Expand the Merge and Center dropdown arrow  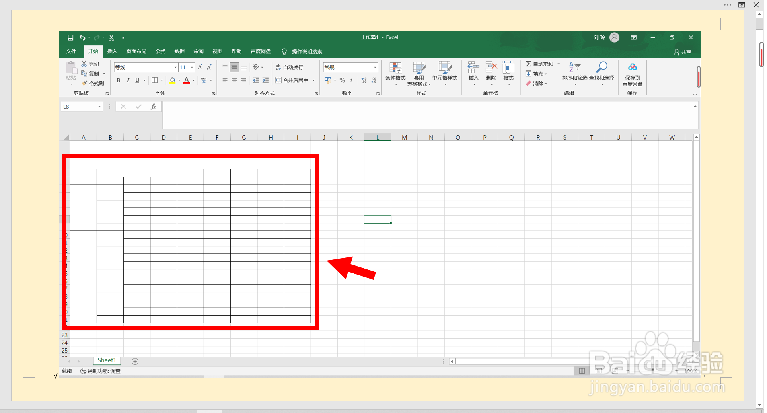click(x=313, y=80)
